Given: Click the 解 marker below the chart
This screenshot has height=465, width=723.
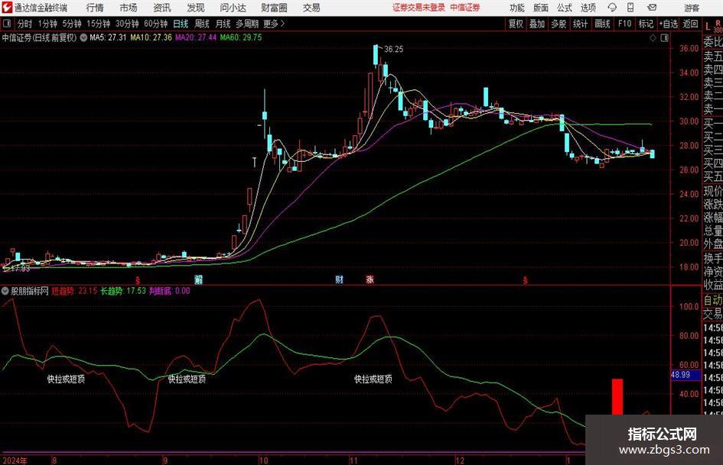Looking at the screenshot, I should point(198,279).
